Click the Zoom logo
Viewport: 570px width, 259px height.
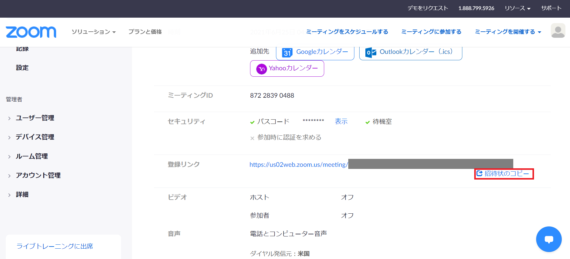click(31, 32)
